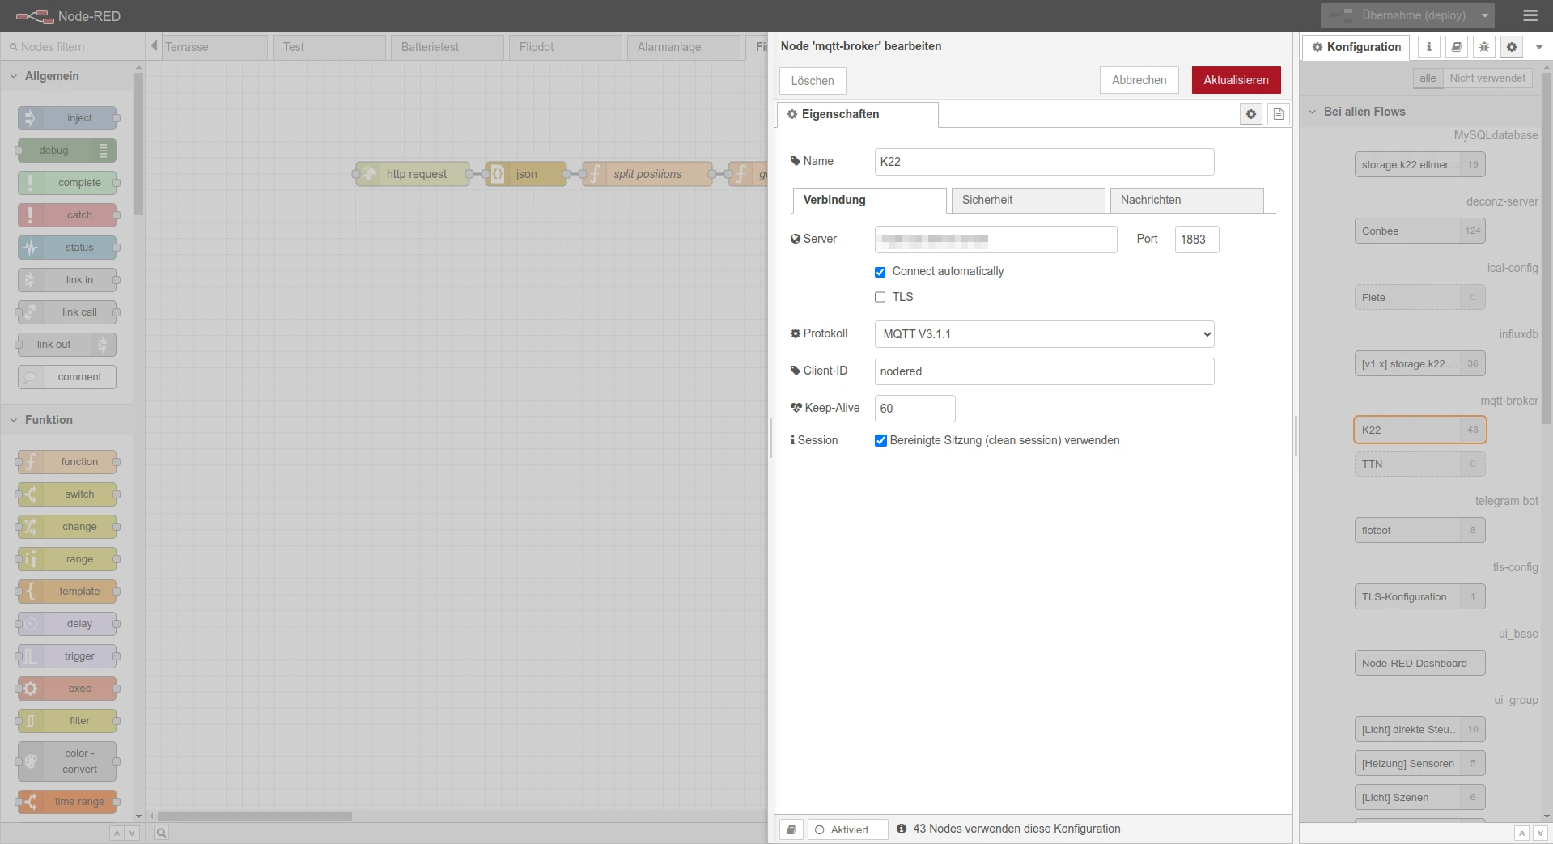Select the Conbee deconz-server config node
Image resolution: width=1553 pixels, height=844 pixels.
point(1419,231)
